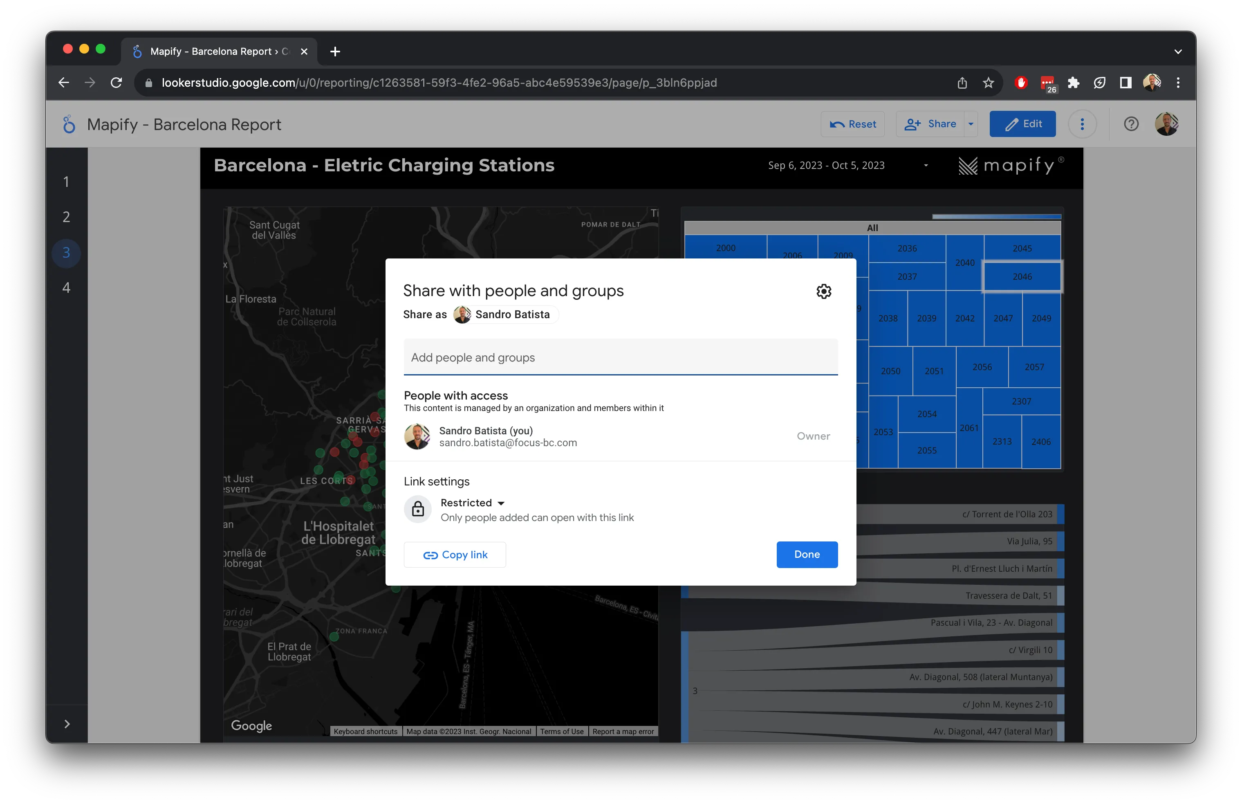Click the Done button
Image resolution: width=1242 pixels, height=804 pixels.
(807, 555)
